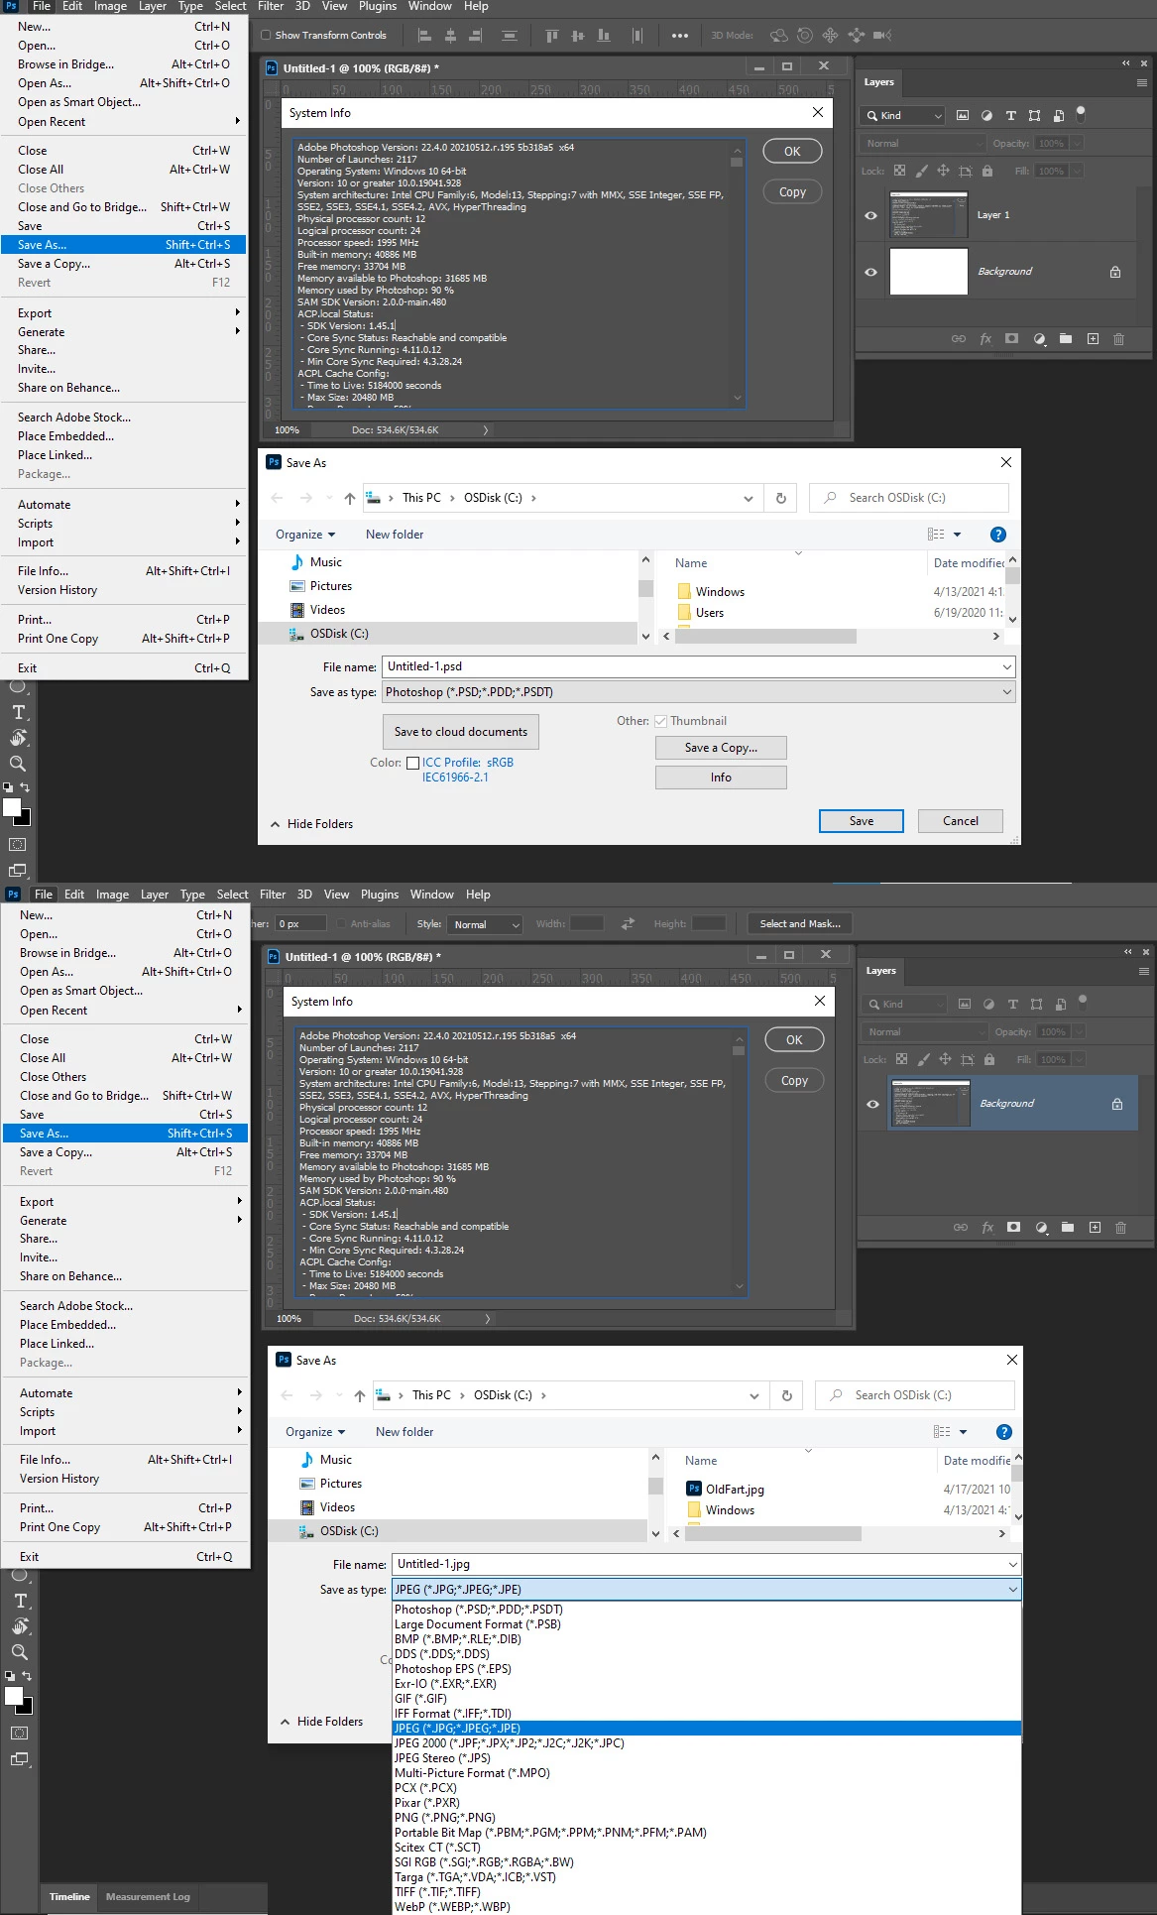This screenshot has height=1915, width=1157.
Task: Select the 3D slide camera icon
Action: (857, 36)
